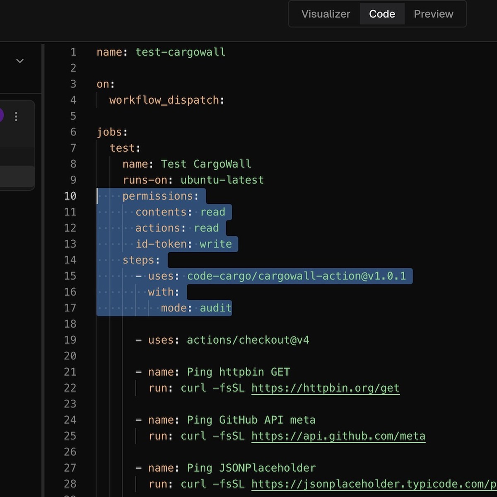Viewport: 497px width, 497px height.
Task: Open the httpbin.org/get link
Action: [x=325, y=388]
